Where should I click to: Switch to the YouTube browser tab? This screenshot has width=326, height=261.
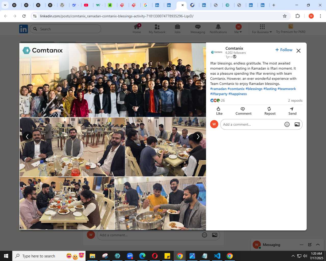coord(86,5)
